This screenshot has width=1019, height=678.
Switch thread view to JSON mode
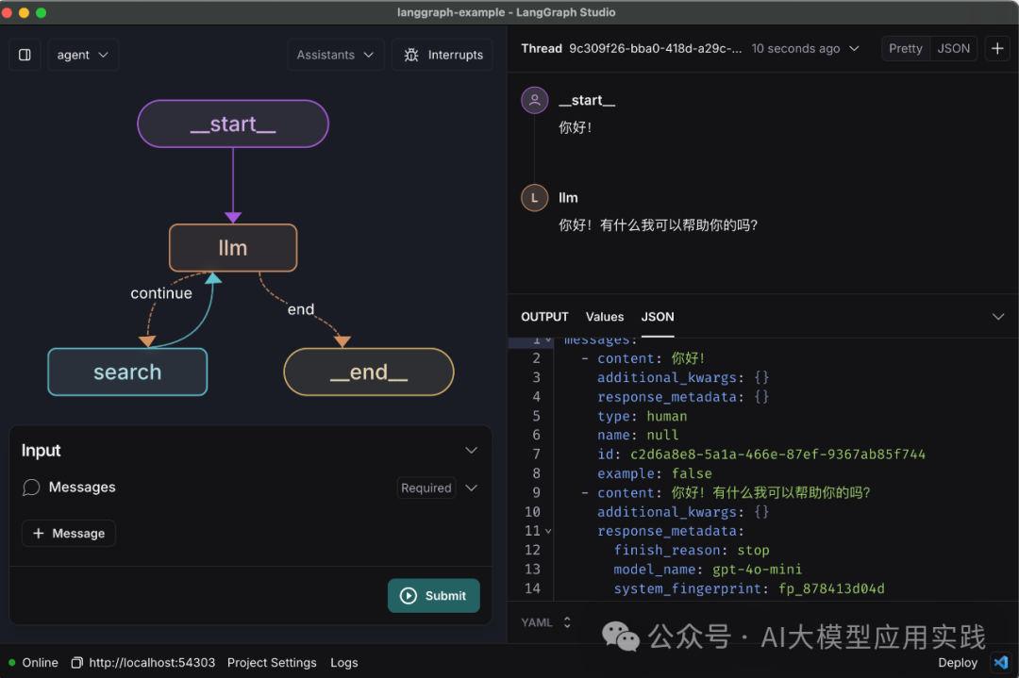953,48
